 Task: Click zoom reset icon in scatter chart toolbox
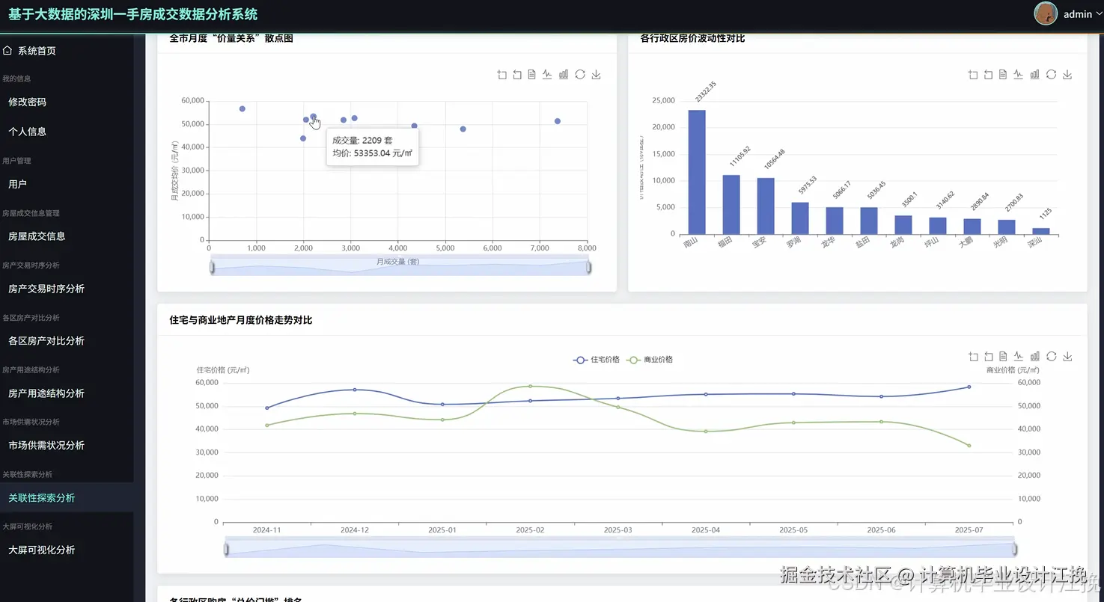click(x=516, y=75)
